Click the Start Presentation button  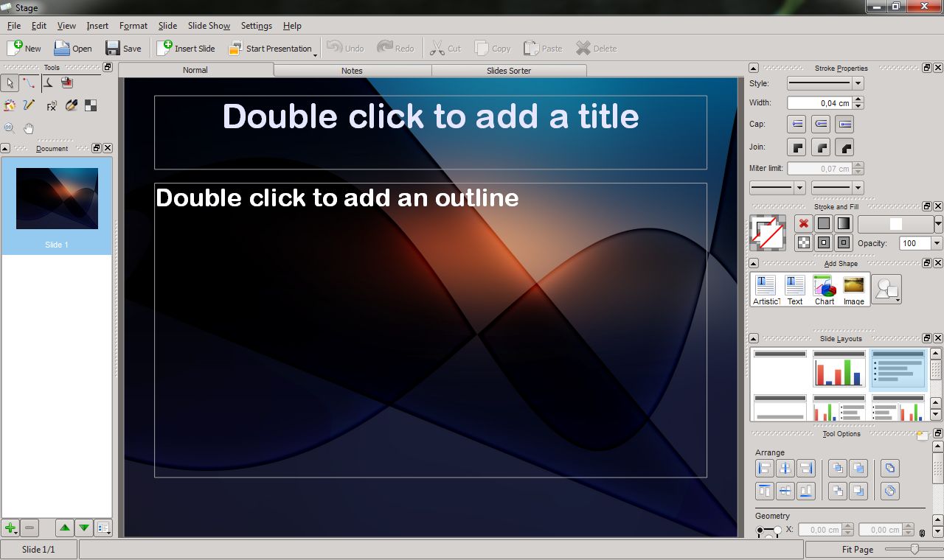click(x=271, y=48)
